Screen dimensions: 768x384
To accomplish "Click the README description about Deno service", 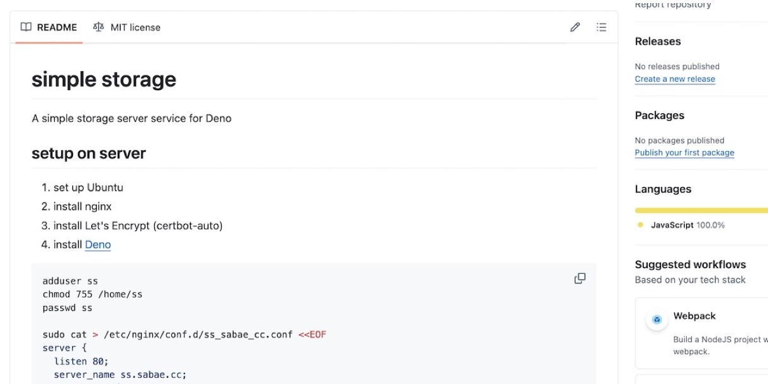I will tap(132, 118).
